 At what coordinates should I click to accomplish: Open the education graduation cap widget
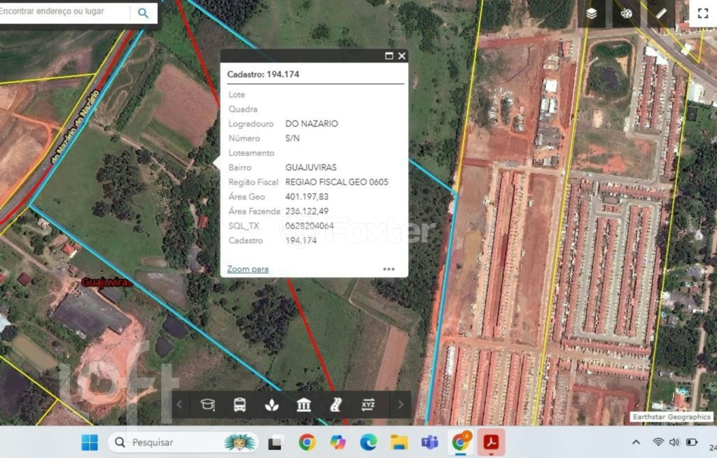(207, 404)
